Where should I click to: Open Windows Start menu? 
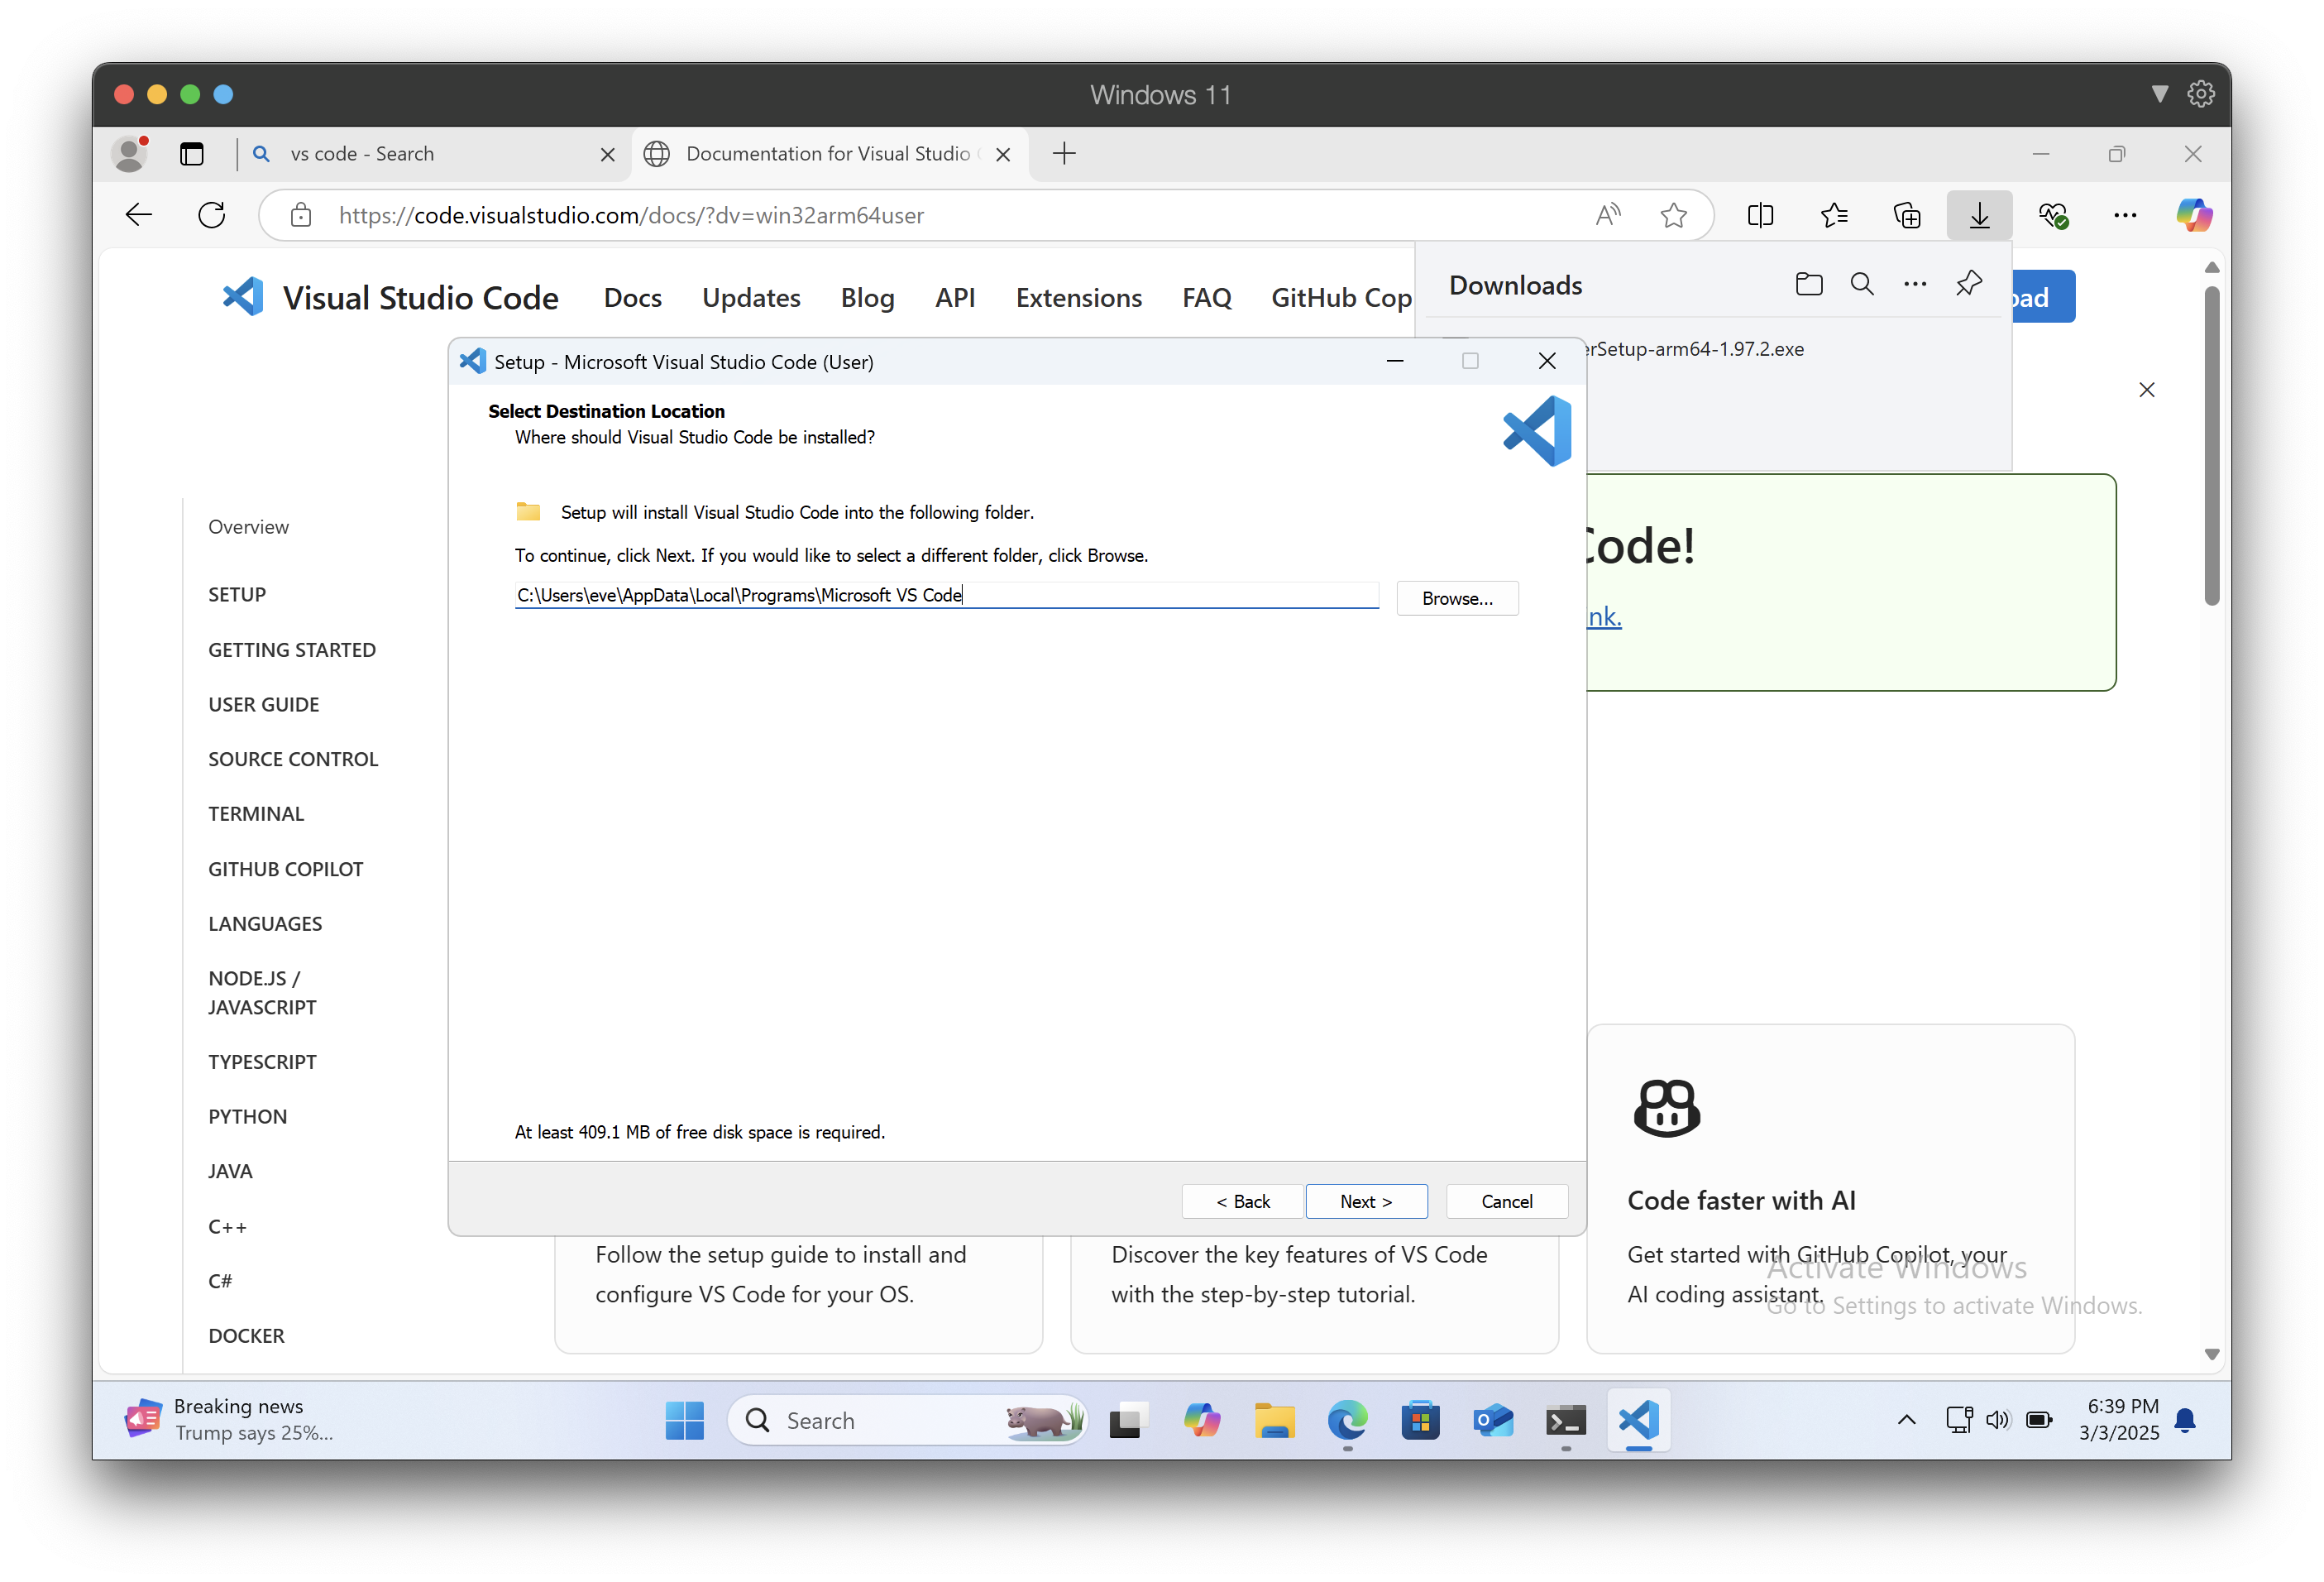pos(685,1420)
